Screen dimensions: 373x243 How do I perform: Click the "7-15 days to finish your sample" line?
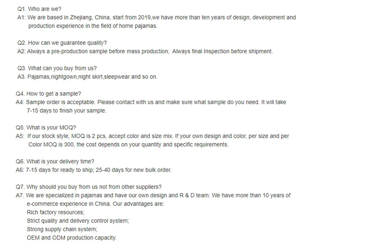click(x=67, y=110)
